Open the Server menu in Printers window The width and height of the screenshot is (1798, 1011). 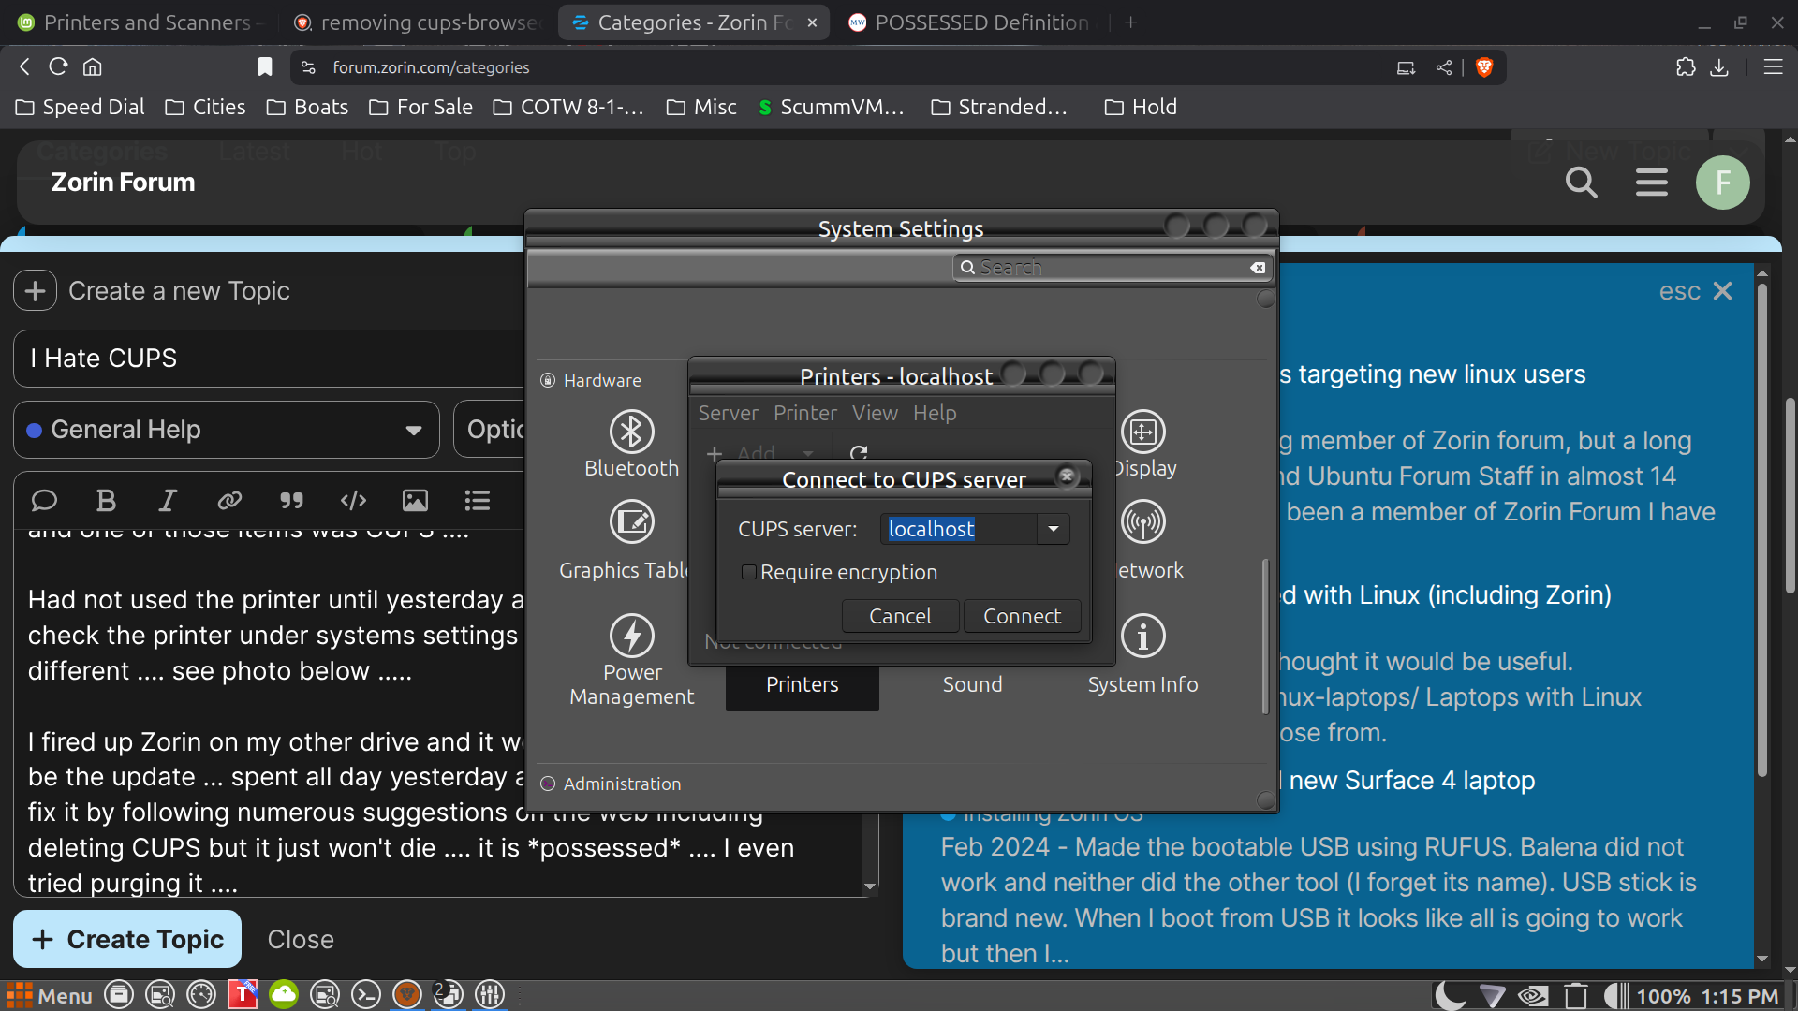coord(728,413)
